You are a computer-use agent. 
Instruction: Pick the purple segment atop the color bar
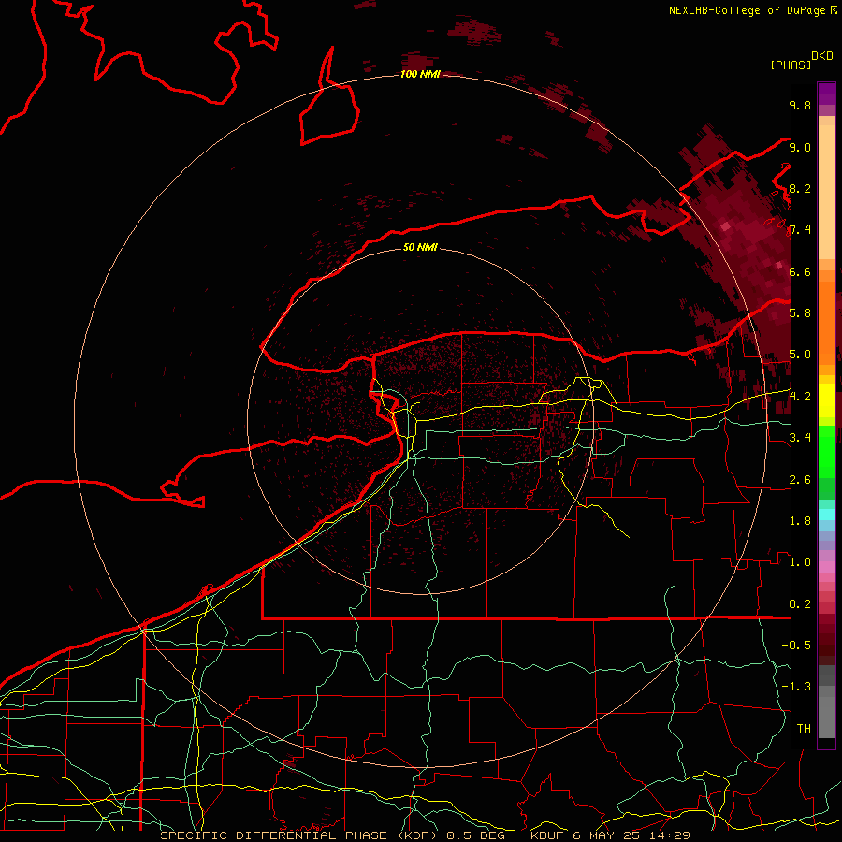coord(826,94)
